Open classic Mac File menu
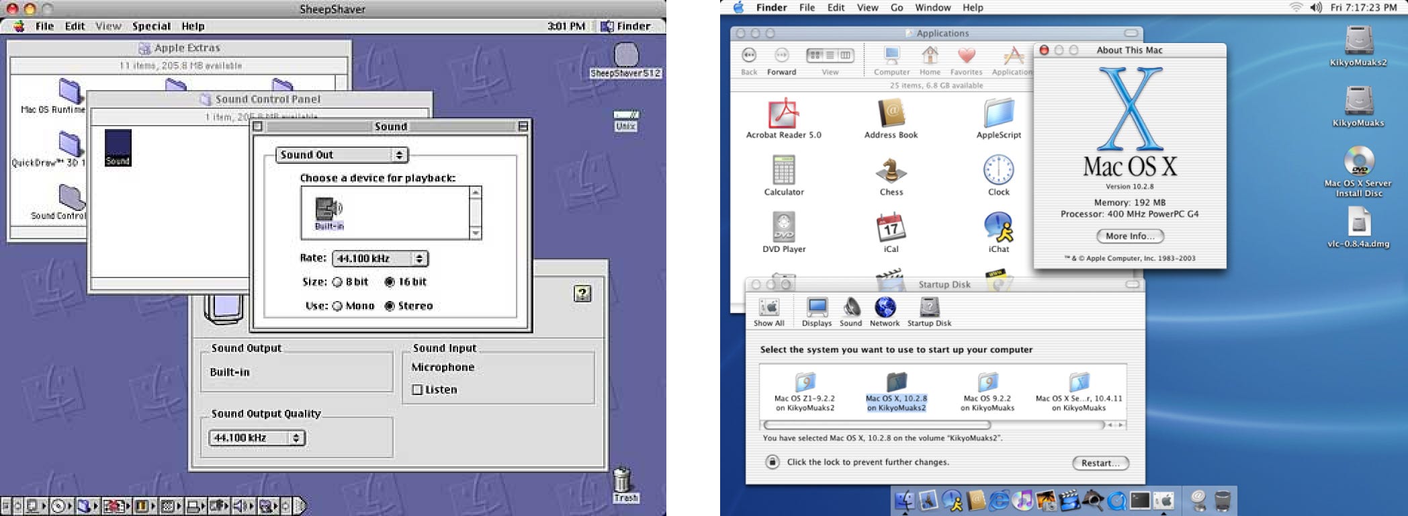The image size is (1408, 516). 44,26
